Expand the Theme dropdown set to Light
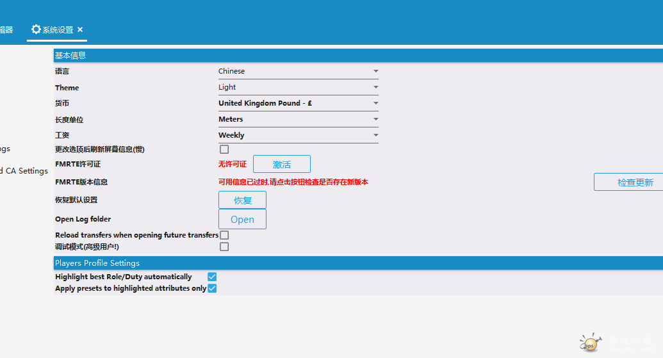The image size is (663, 358). 298,87
